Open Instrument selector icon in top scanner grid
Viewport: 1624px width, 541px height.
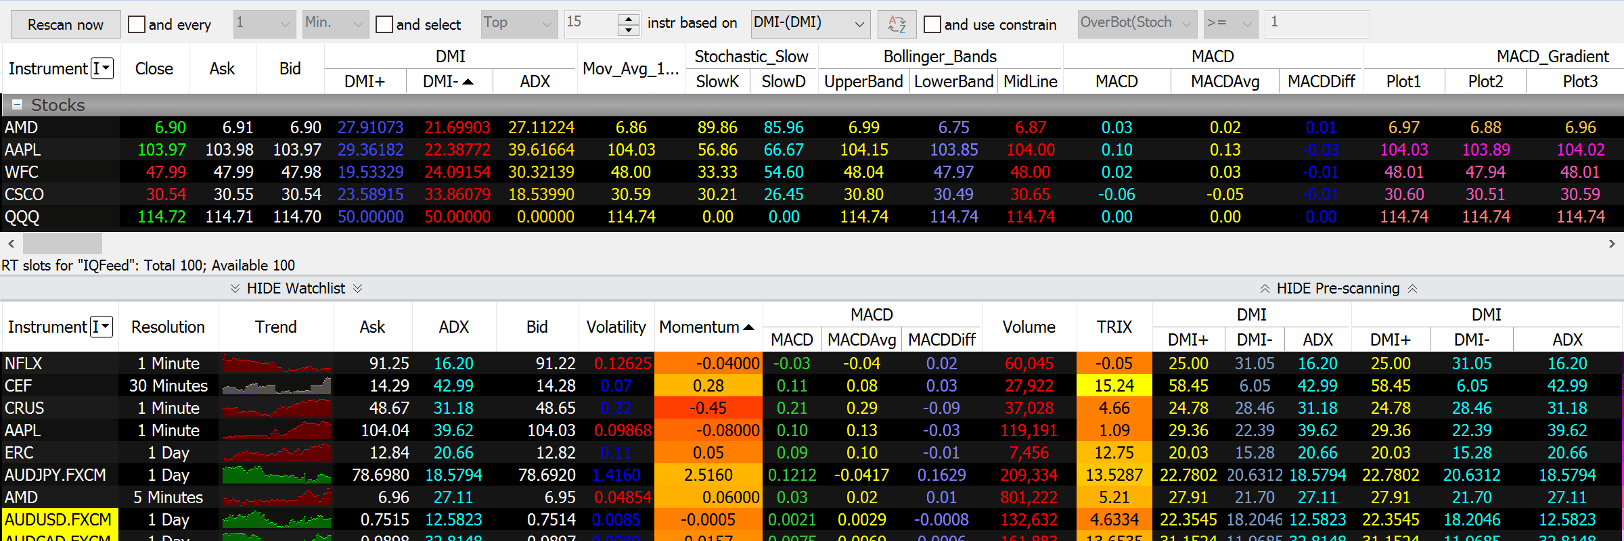pos(102,68)
